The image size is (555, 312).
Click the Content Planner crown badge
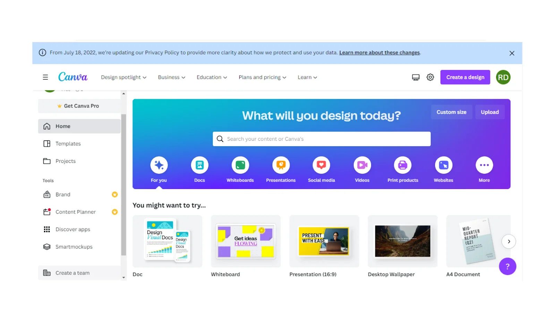(114, 212)
